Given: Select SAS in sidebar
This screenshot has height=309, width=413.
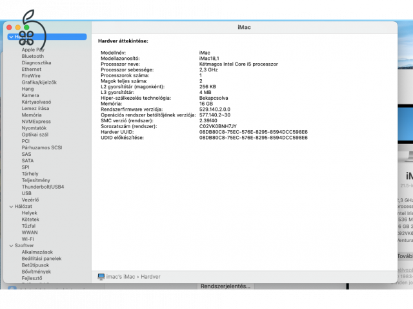Looking at the screenshot, I should click(26, 154).
